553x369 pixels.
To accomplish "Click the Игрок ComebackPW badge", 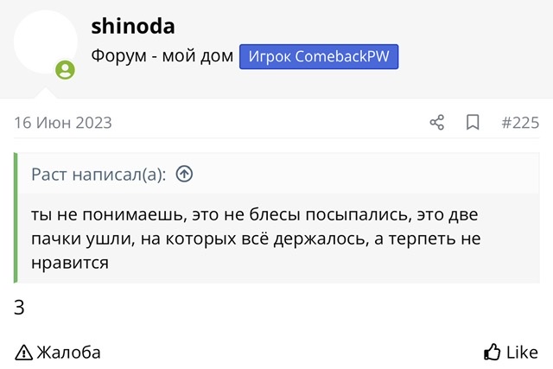I will point(319,57).
